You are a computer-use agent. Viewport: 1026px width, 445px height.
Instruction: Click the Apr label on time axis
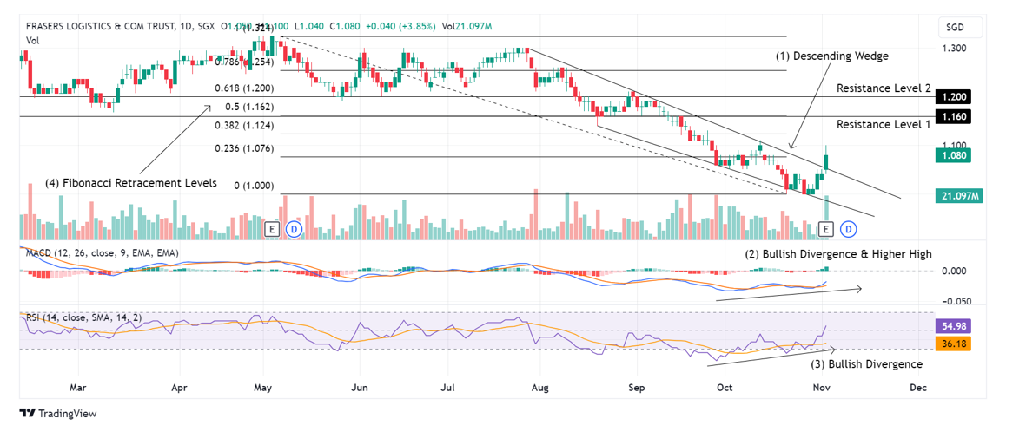pyautogui.click(x=179, y=388)
